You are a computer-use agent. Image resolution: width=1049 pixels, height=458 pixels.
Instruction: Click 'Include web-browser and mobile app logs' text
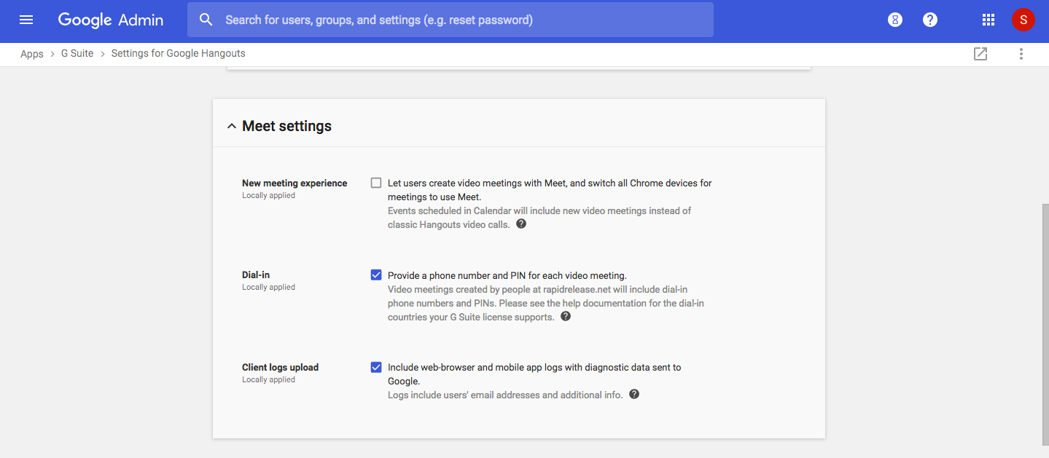pos(534,374)
